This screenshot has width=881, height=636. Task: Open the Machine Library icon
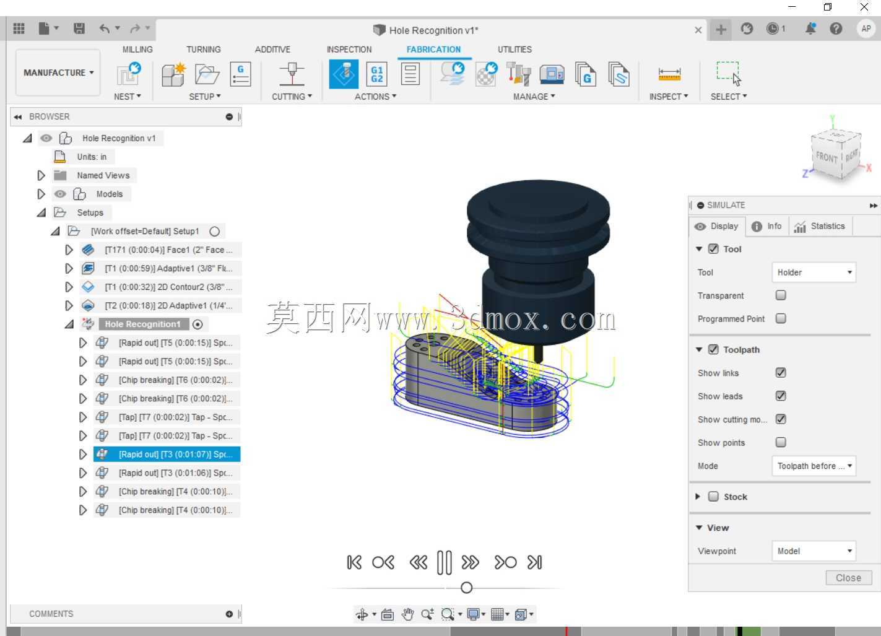[552, 74]
